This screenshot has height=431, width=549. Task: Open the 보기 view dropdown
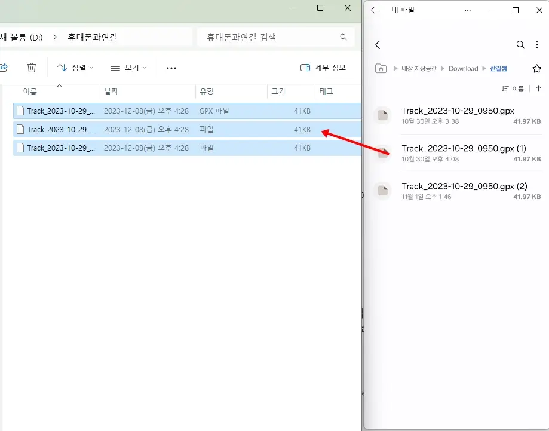pos(127,68)
